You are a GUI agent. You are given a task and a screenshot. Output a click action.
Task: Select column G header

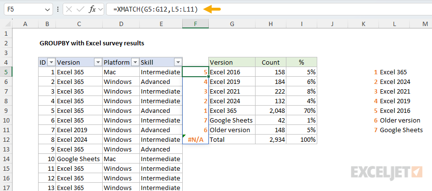[x=232, y=24]
